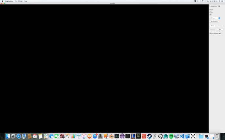Open the File menu
This screenshot has width=225, height=140.
(x=15, y=1)
